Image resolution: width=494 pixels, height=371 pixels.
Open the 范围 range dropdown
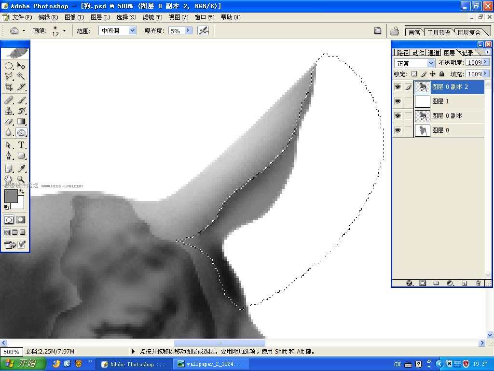133,30
